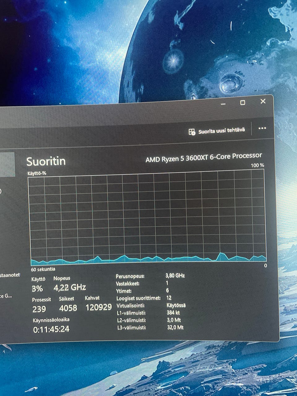Click AMD Ryzen 5 3600XT processor name

point(204,157)
